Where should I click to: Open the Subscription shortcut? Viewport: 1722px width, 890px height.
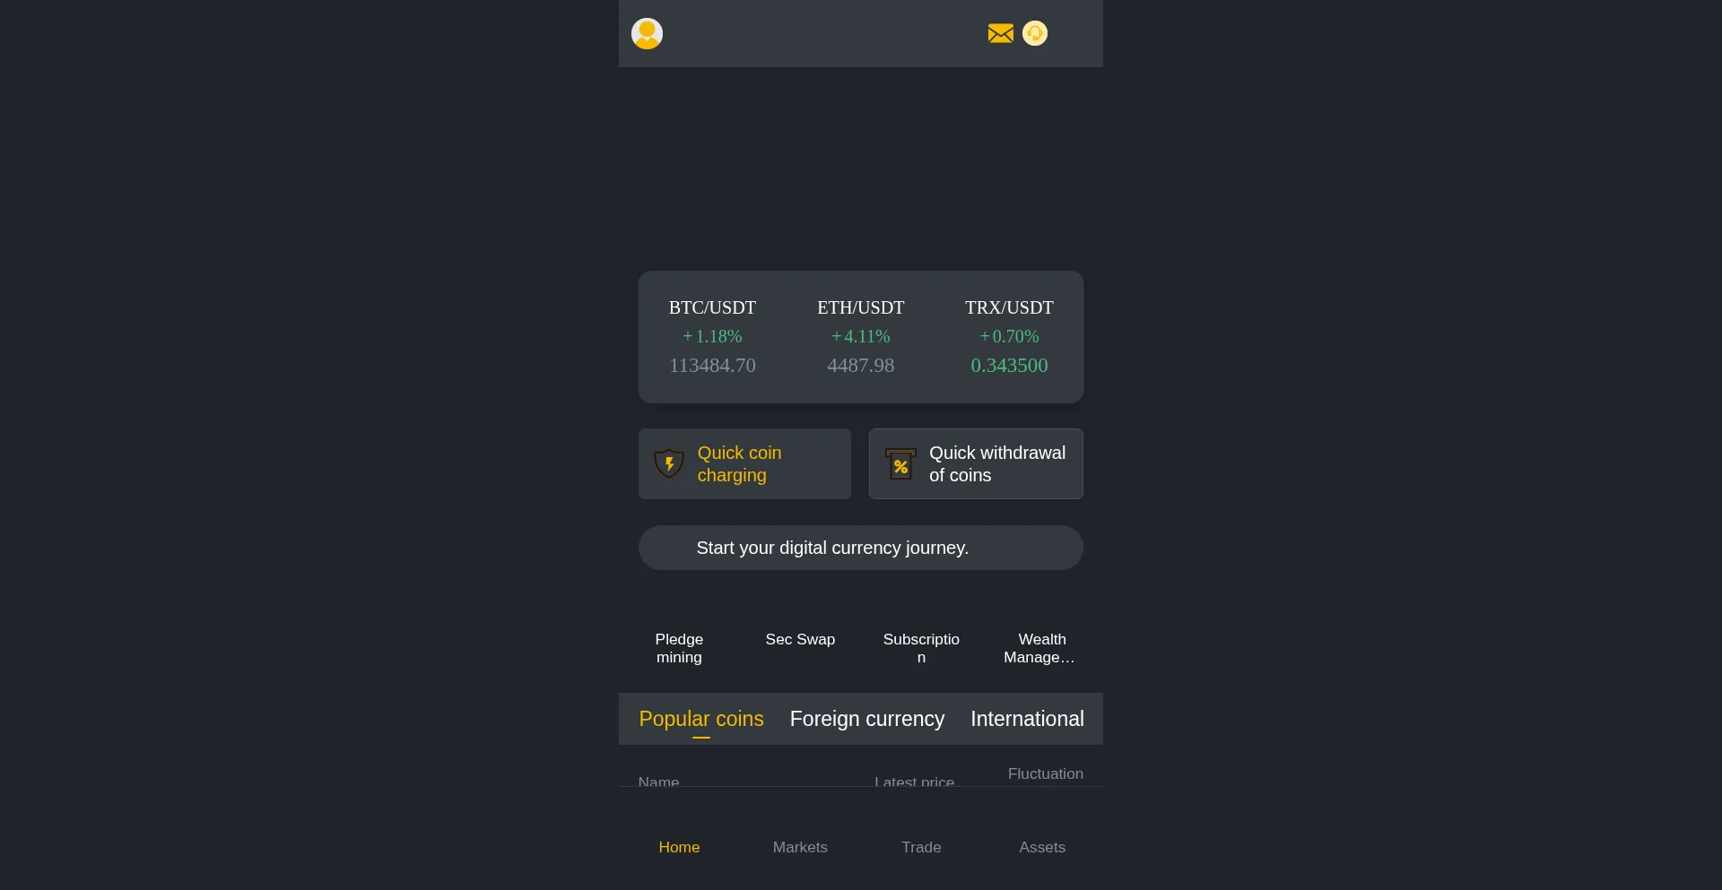point(921,647)
